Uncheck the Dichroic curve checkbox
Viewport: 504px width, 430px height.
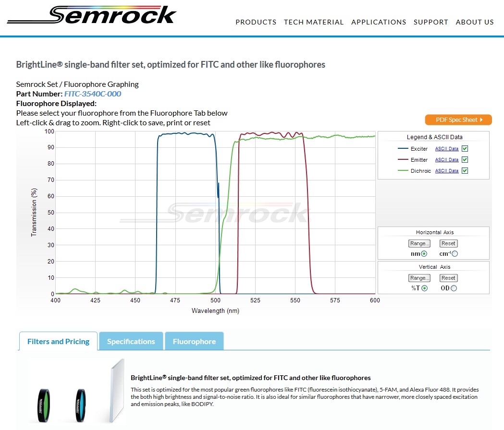465,170
